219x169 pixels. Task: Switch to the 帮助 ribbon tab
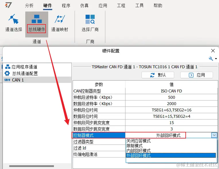[158, 5]
